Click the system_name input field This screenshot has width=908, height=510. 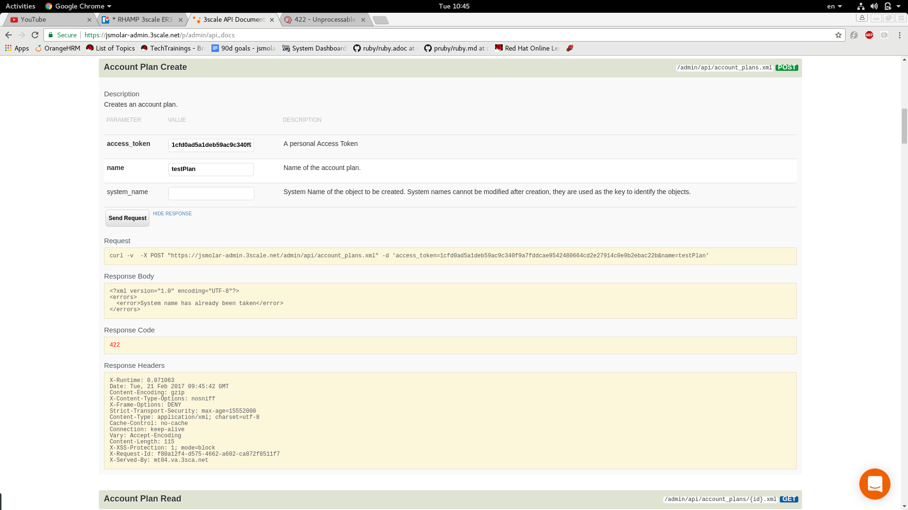coord(211,194)
